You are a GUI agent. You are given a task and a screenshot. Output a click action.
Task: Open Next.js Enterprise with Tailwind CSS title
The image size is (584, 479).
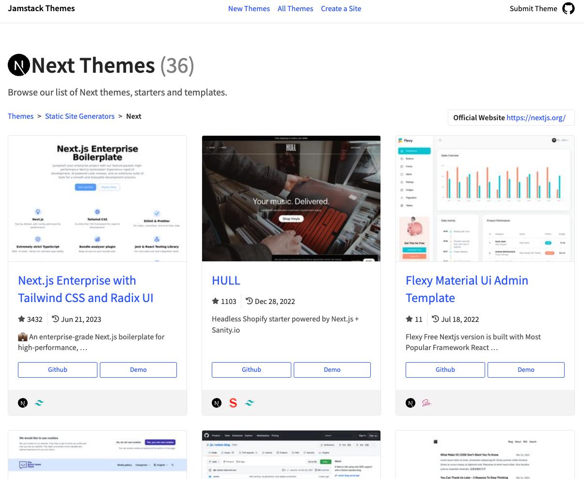tap(86, 289)
